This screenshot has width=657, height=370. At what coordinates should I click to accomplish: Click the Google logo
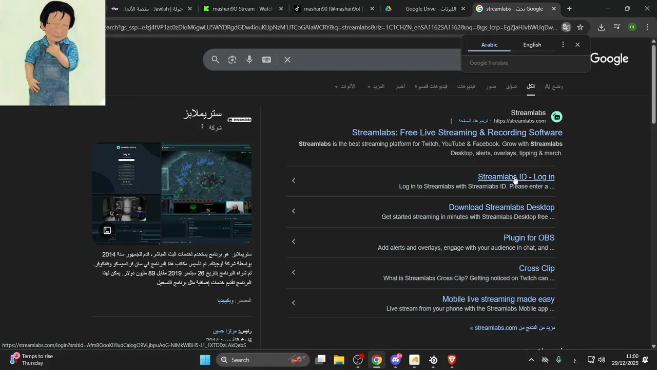tap(609, 59)
